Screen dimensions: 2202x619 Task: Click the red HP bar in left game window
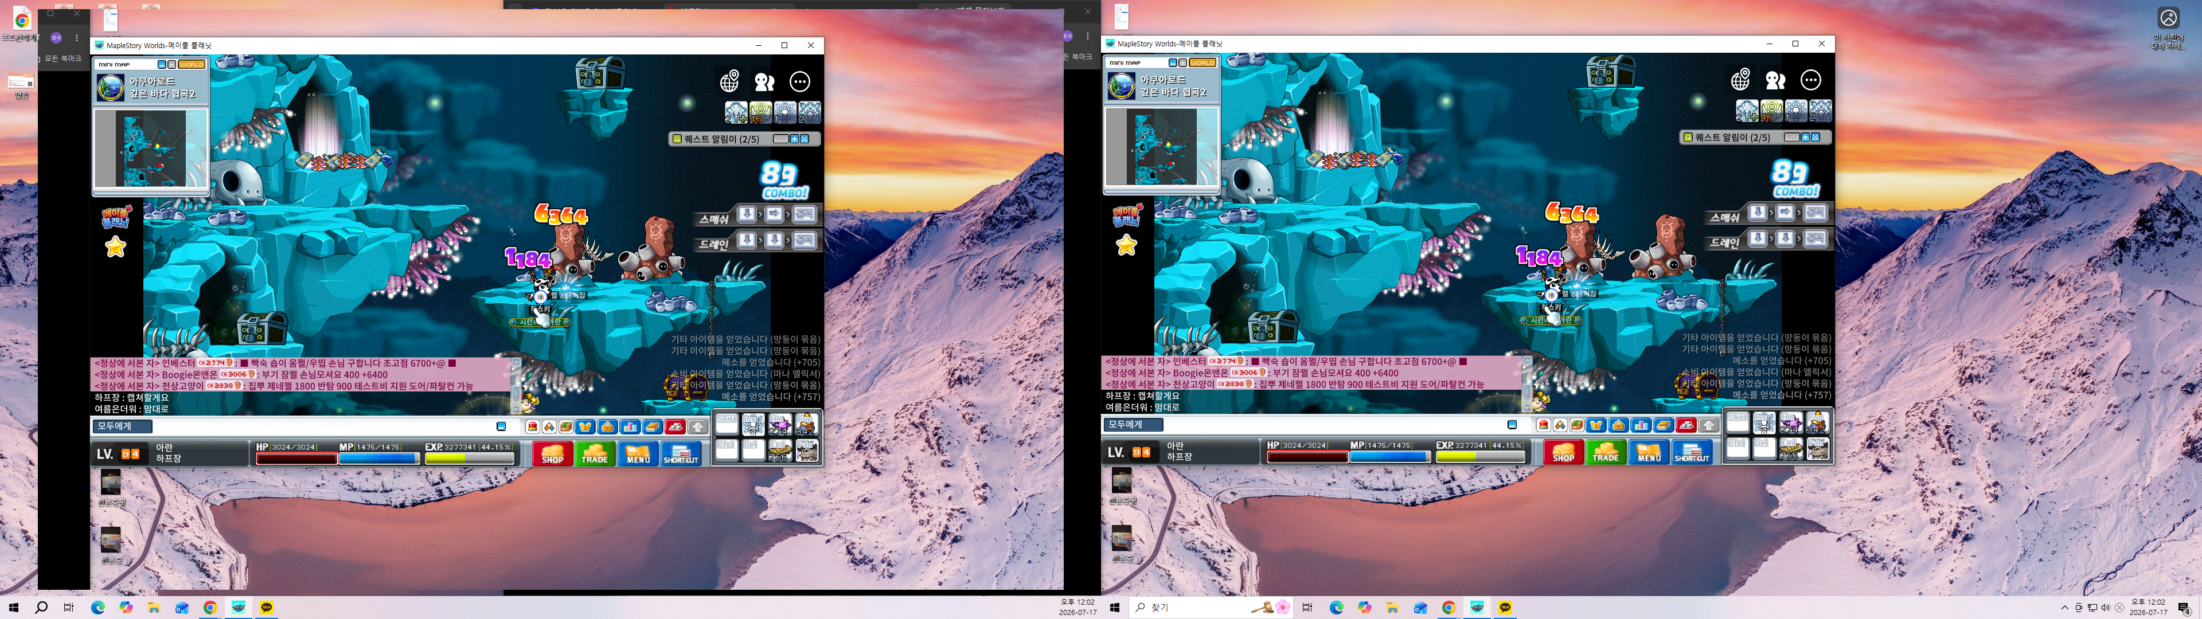(296, 459)
